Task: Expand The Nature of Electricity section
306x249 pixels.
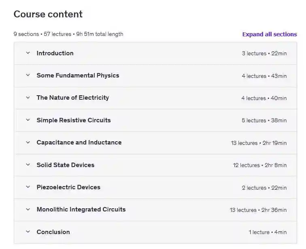Action: pyautogui.click(x=72, y=98)
